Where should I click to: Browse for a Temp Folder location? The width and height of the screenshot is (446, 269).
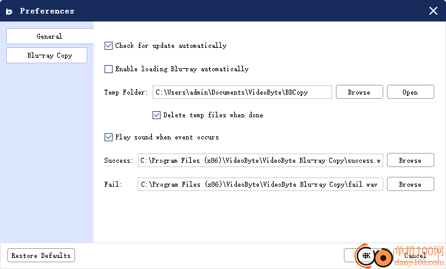tap(359, 92)
